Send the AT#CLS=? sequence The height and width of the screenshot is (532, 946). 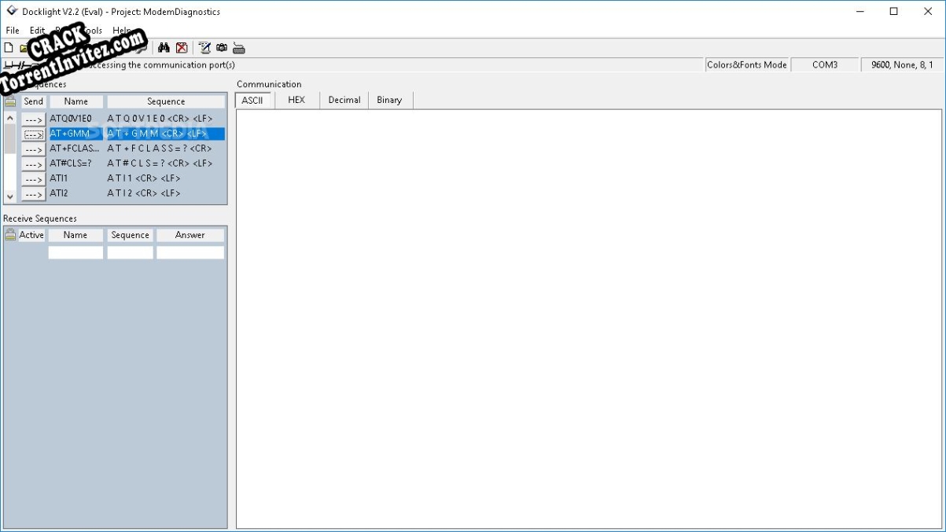(x=33, y=163)
